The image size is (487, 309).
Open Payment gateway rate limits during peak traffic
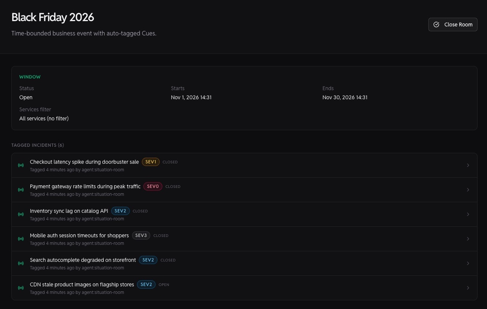point(85,186)
